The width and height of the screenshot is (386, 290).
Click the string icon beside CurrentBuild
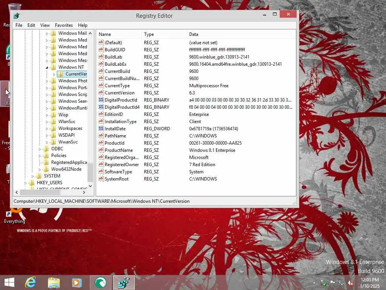point(101,71)
